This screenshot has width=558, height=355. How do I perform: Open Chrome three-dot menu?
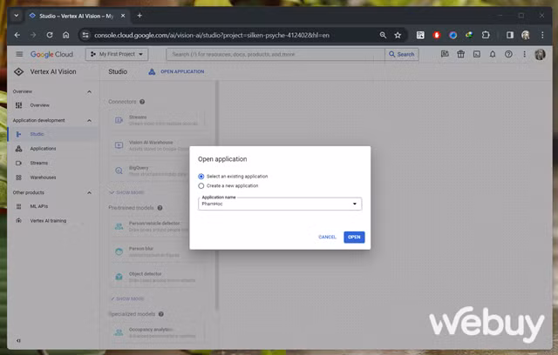pyautogui.click(x=542, y=35)
